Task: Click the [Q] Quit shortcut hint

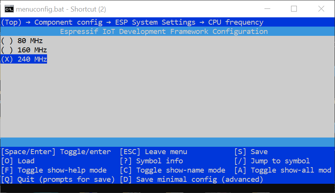Action: click(58, 180)
